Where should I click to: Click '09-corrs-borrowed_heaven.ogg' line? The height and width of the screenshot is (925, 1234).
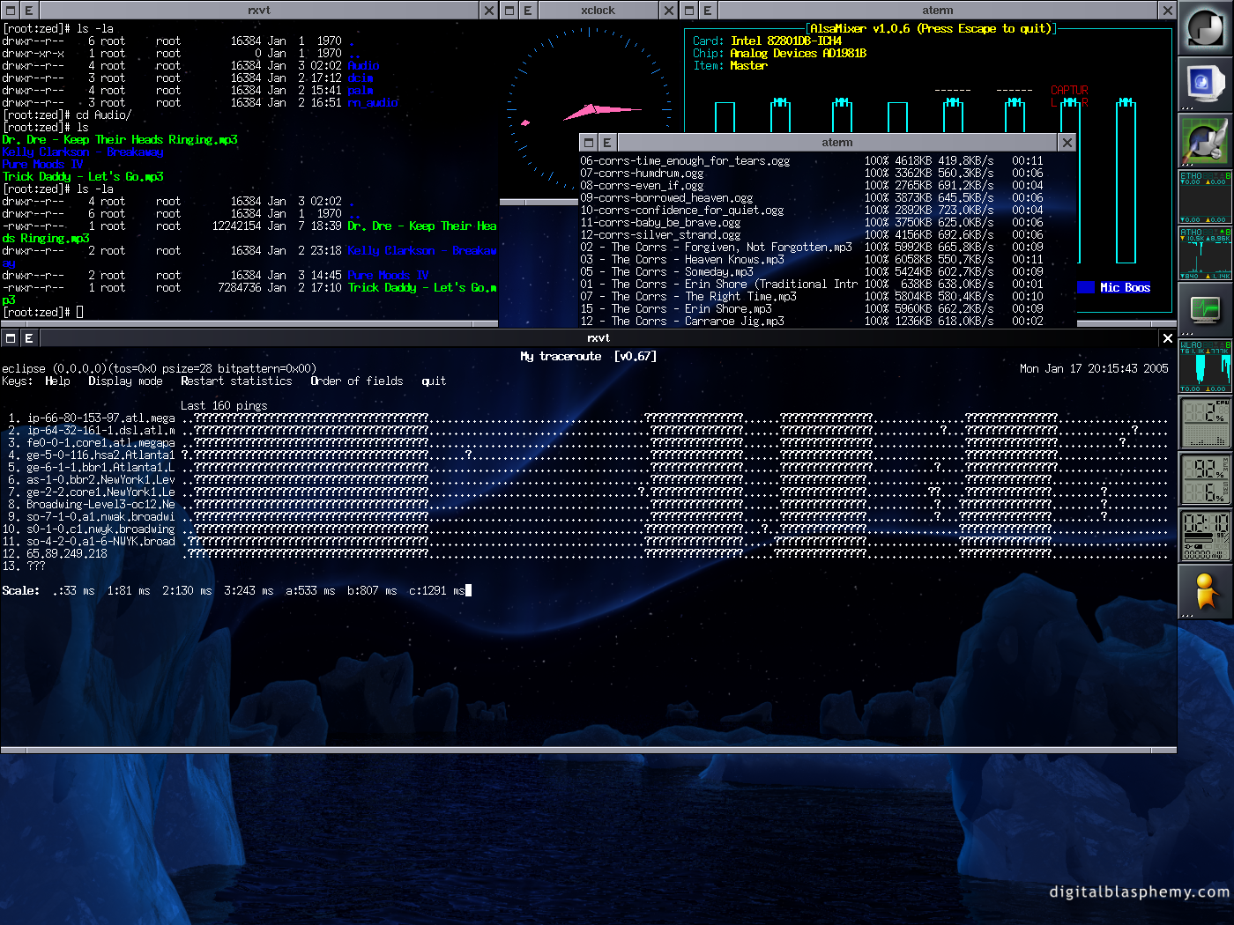(666, 198)
